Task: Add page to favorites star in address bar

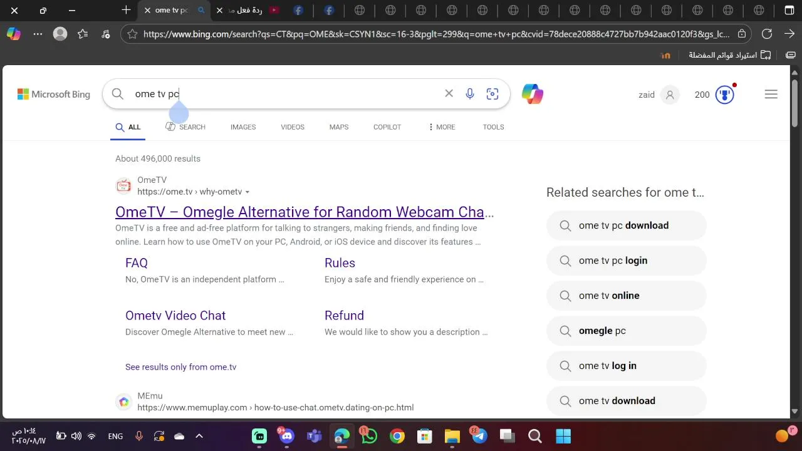Action: coord(132,34)
